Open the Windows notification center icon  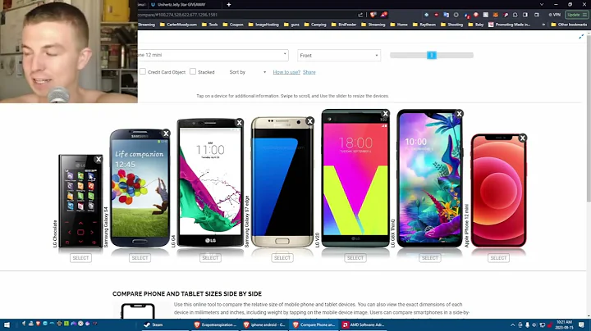point(581,324)
